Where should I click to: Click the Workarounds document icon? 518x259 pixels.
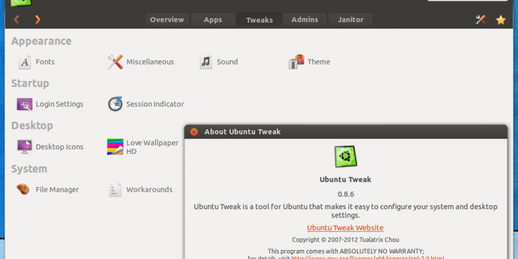coord(115,189)
